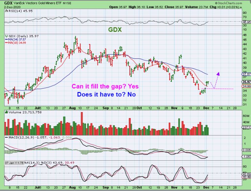
Task: Click the 'GDX (Daily) 35.97' legend text
Action: [x=24, y=36]
